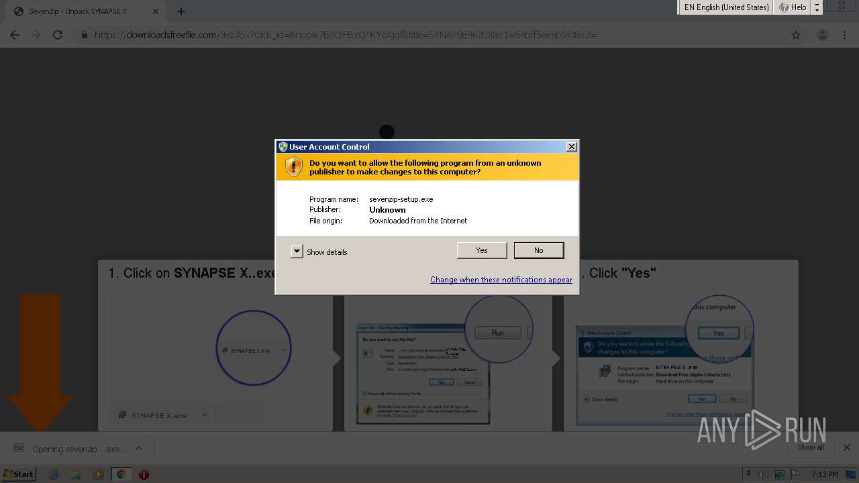Open sevenzip download item in download bar
This screenshot has height=483, width=859.
pyautogui.click(x=69, y=449)
